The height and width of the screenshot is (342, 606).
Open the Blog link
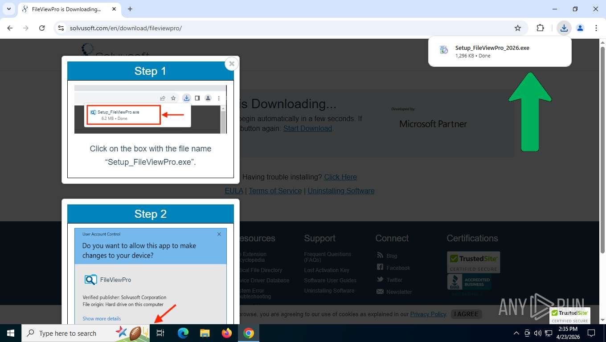[392, 256]
